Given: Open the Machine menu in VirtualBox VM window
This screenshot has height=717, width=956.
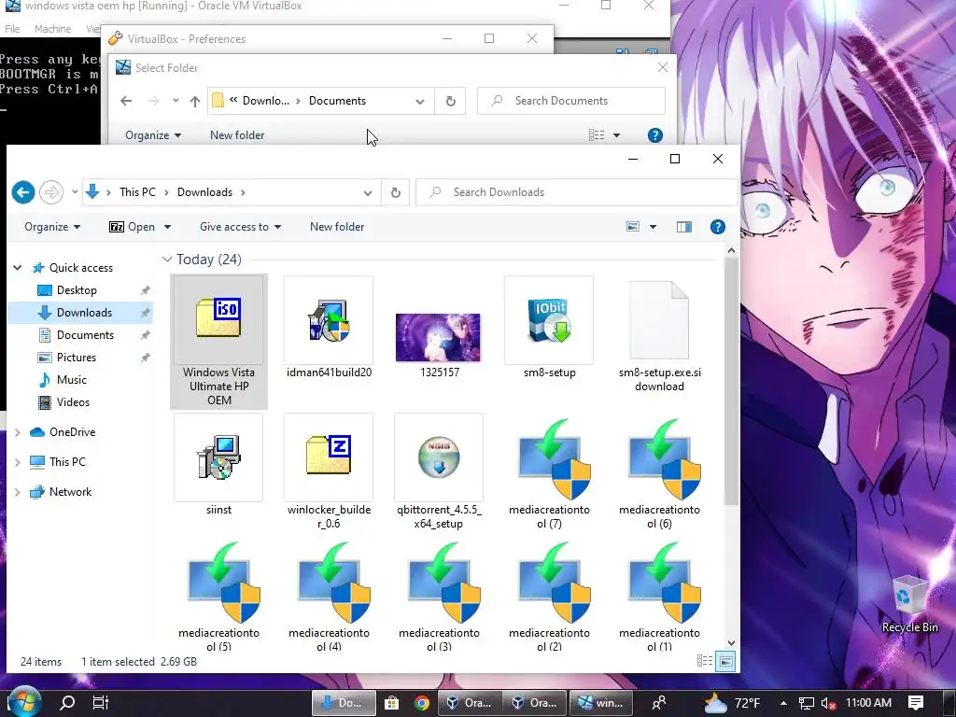Looking at the screenshot, I should 52,29.
